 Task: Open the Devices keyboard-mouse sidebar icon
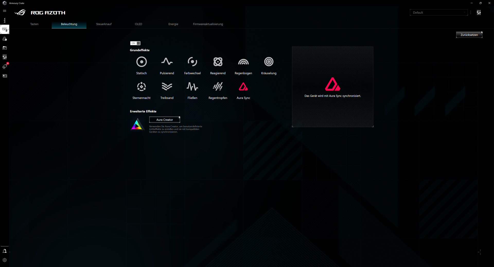point(5,29)
